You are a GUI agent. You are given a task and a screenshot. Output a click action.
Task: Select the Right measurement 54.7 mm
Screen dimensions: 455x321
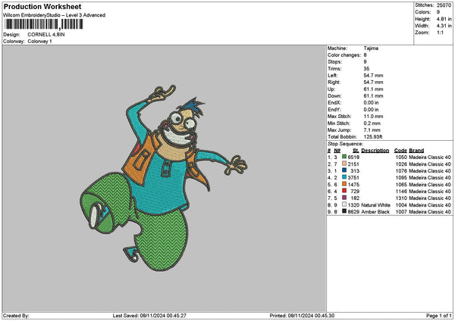373,83
